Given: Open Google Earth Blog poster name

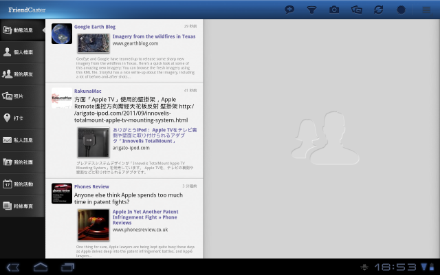Looking at the screenshot, I should 95,27.
